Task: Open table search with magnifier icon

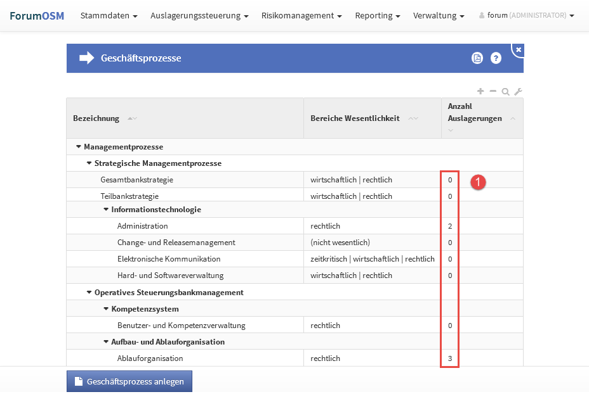Action: tap(505, 92)
